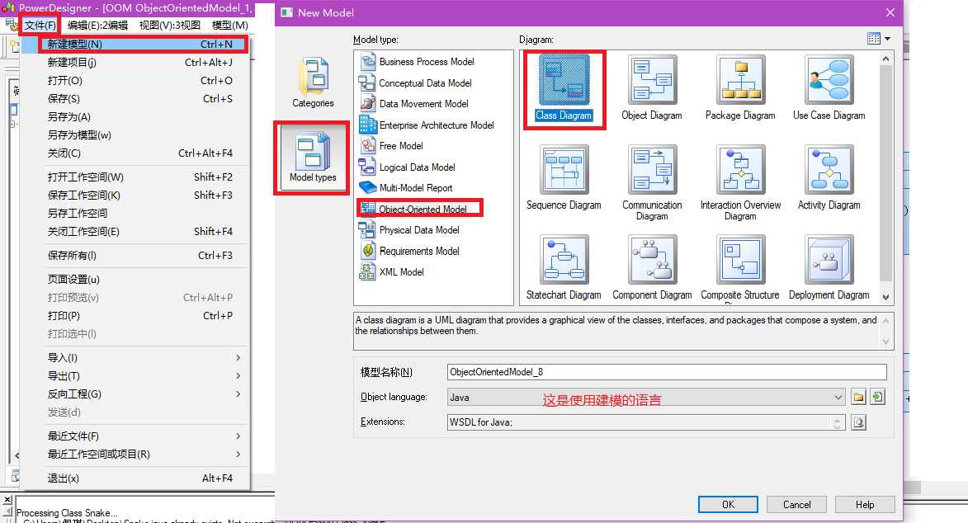This screenshot has height=523, width=968.
Task: Select Enterprise Architecture Model
Action: (x=427, y=125)
